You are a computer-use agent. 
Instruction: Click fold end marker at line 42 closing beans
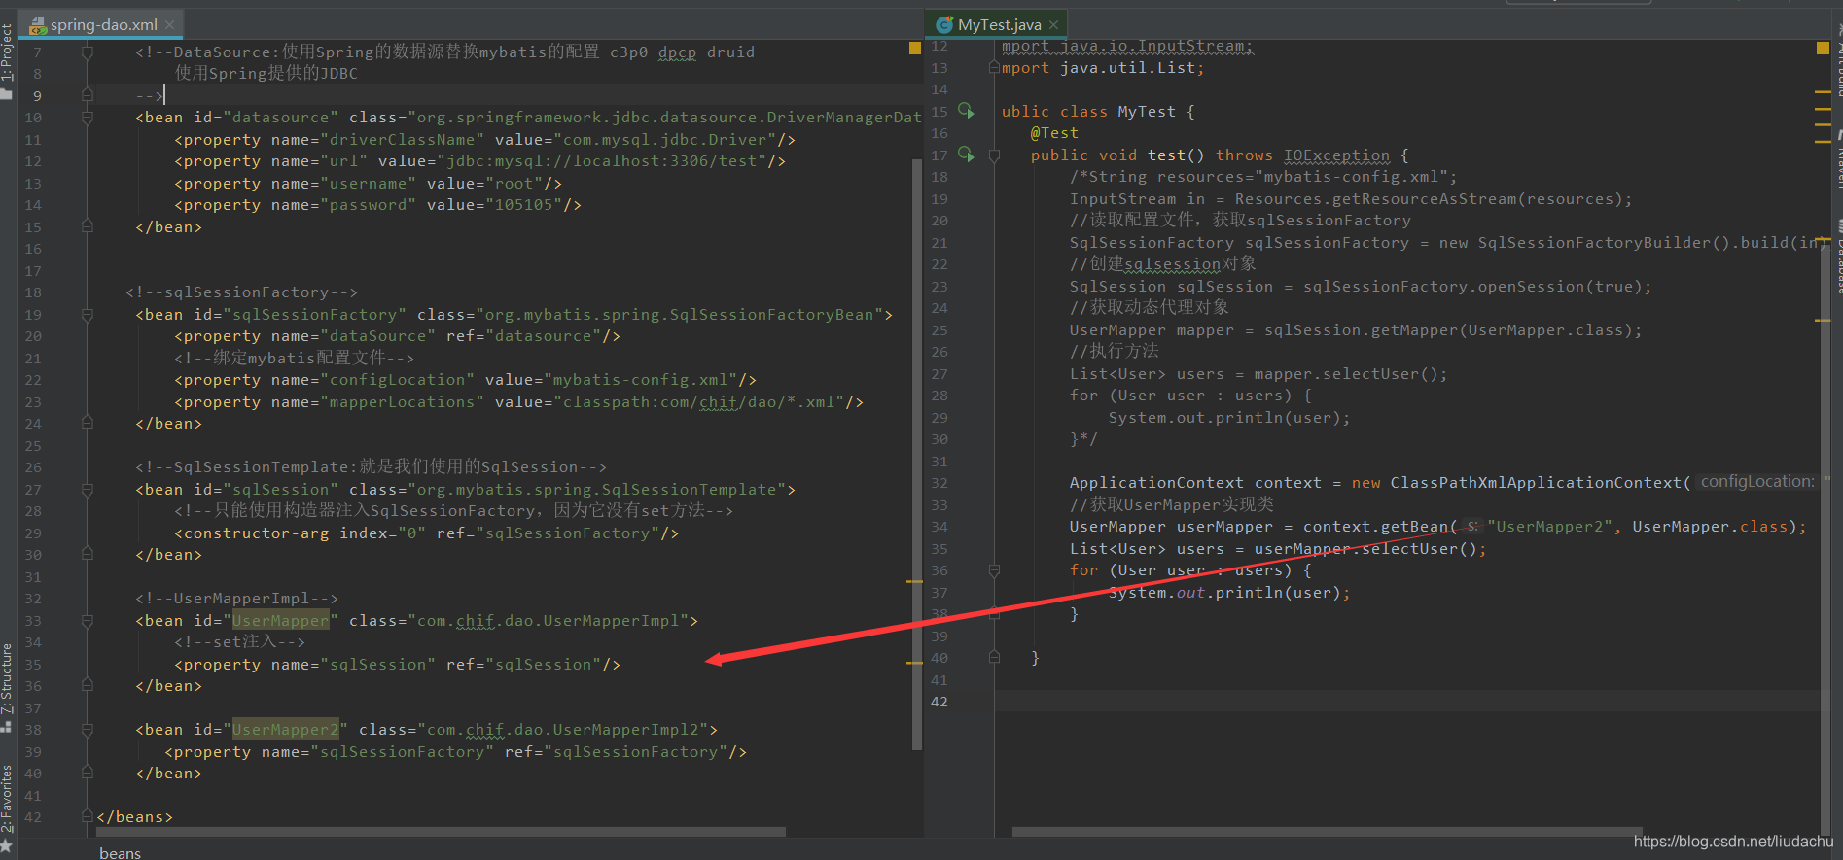88,817
